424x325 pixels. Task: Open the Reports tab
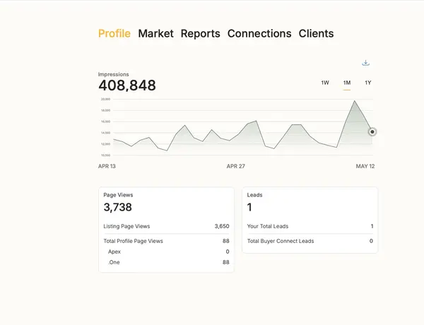pos(201,33)
